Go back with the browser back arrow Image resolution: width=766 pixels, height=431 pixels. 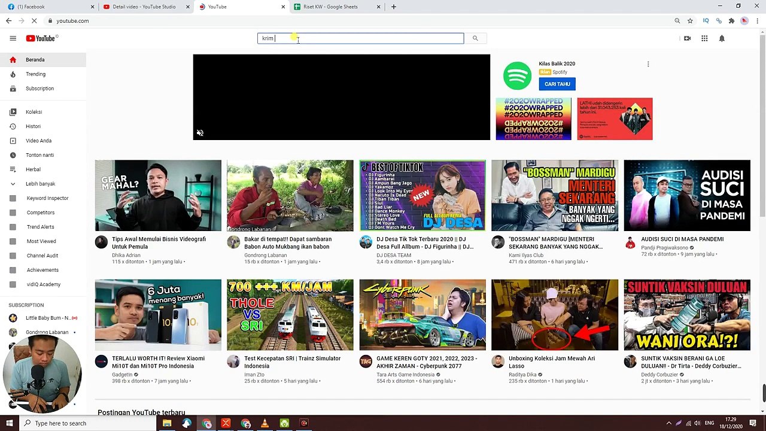click(8, 21)
